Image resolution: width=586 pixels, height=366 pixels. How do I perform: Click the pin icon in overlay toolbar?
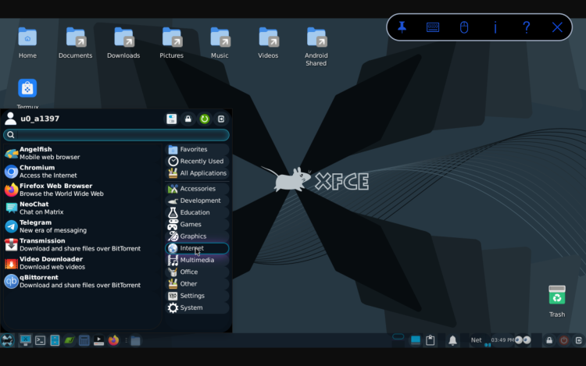[402, 27]
